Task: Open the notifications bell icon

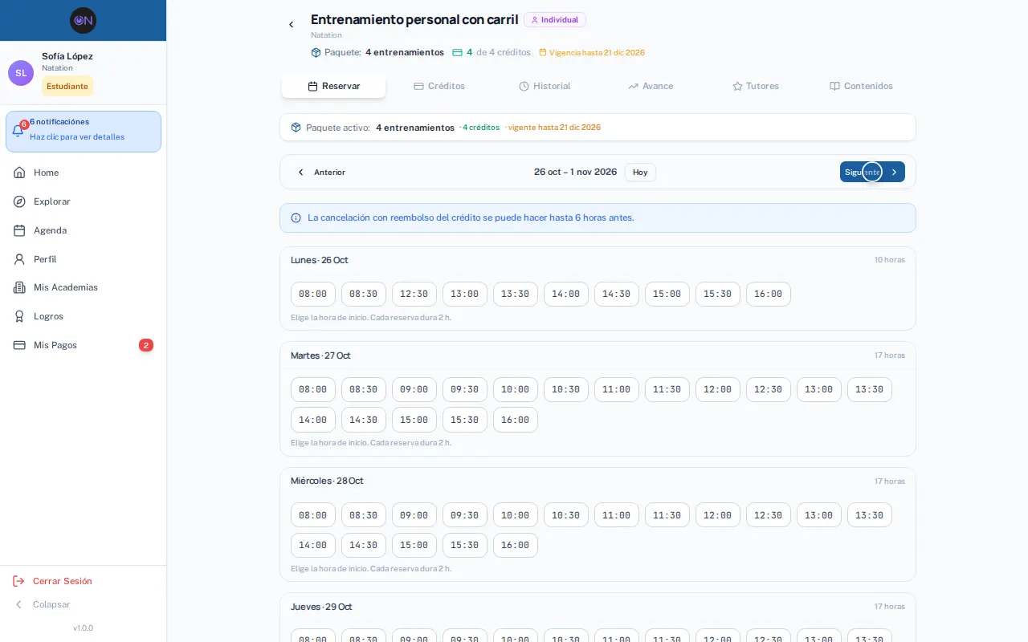Action: pyautogui.click(x=18, y=131)
